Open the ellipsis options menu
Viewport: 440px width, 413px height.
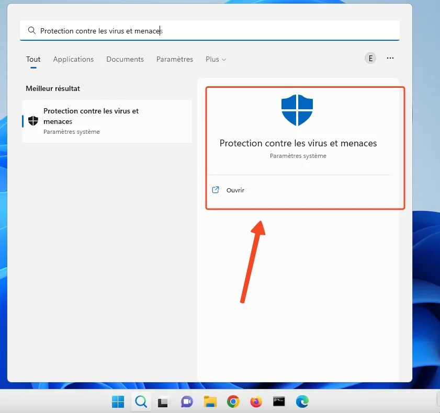(390, 58)
